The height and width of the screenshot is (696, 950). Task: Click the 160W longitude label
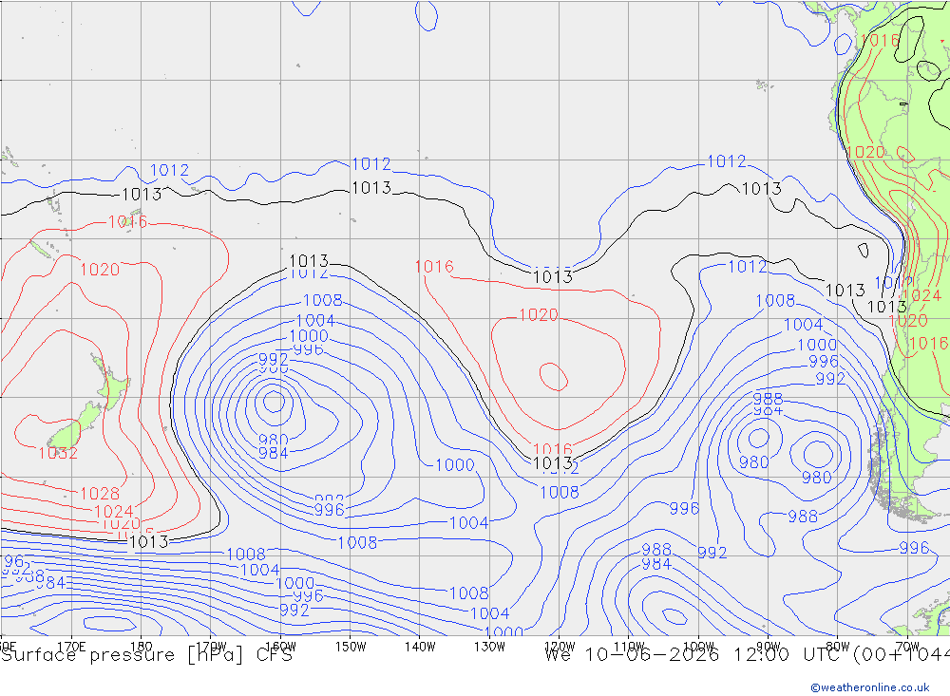[x=280, y=647]
